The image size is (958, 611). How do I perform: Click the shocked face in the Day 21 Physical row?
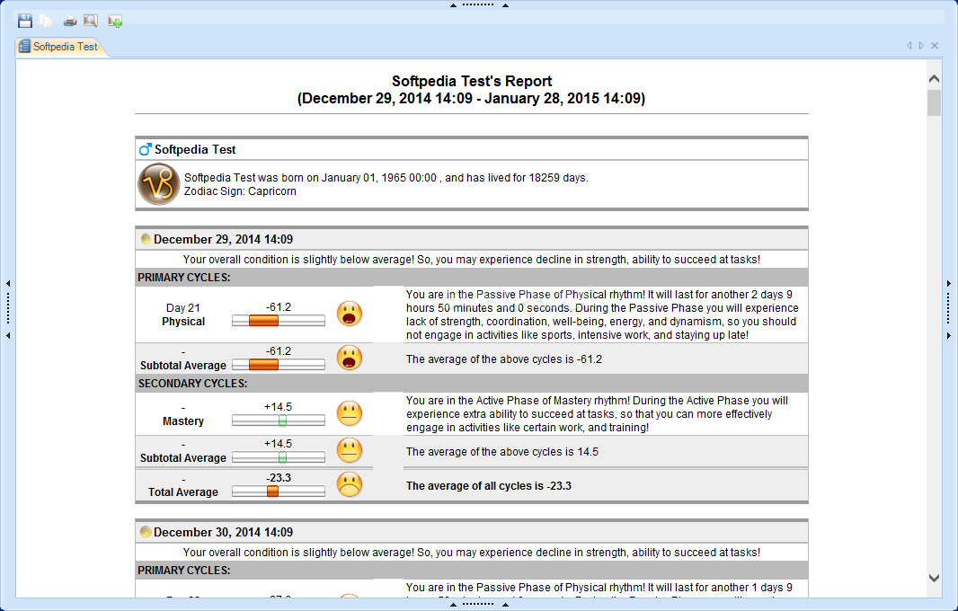coord(350,314)
